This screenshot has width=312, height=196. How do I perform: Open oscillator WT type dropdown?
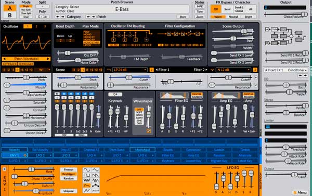pos(42,70)
